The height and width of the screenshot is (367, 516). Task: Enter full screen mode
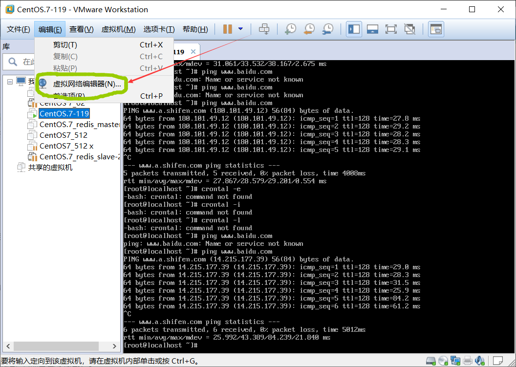coord(391,29)
